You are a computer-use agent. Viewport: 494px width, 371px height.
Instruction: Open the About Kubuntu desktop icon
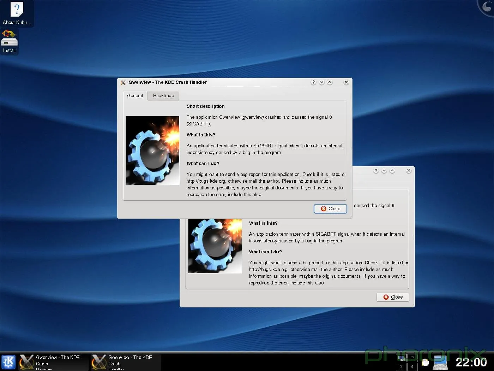point(17,13)
